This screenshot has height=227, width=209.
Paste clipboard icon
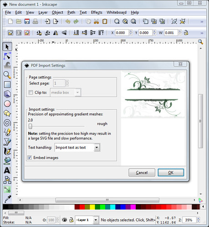coord(105,21)
